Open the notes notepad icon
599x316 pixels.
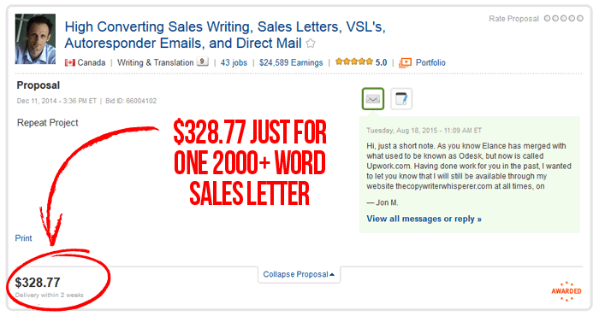[x=401, y=99]
